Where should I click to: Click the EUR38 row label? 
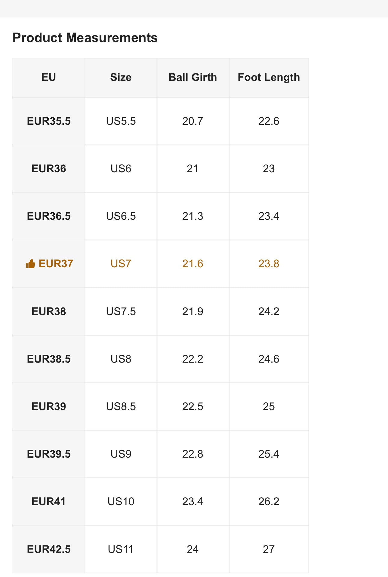[49, 312]
